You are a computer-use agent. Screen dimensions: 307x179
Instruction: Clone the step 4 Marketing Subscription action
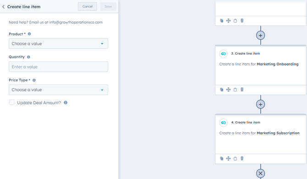click(221, 158)
